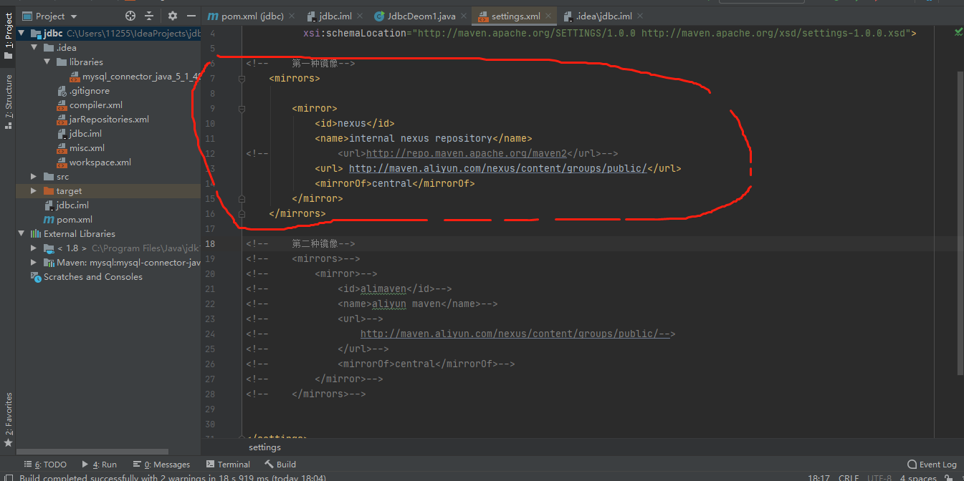The height and width of the screenshot is (481, 964).
Task: Open the Terminal tool window
Action: tap(228, 464)
